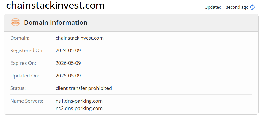Click name server ns1.dns-parking.com
Viewport: 260px width, 117px height.
point(79,101)
